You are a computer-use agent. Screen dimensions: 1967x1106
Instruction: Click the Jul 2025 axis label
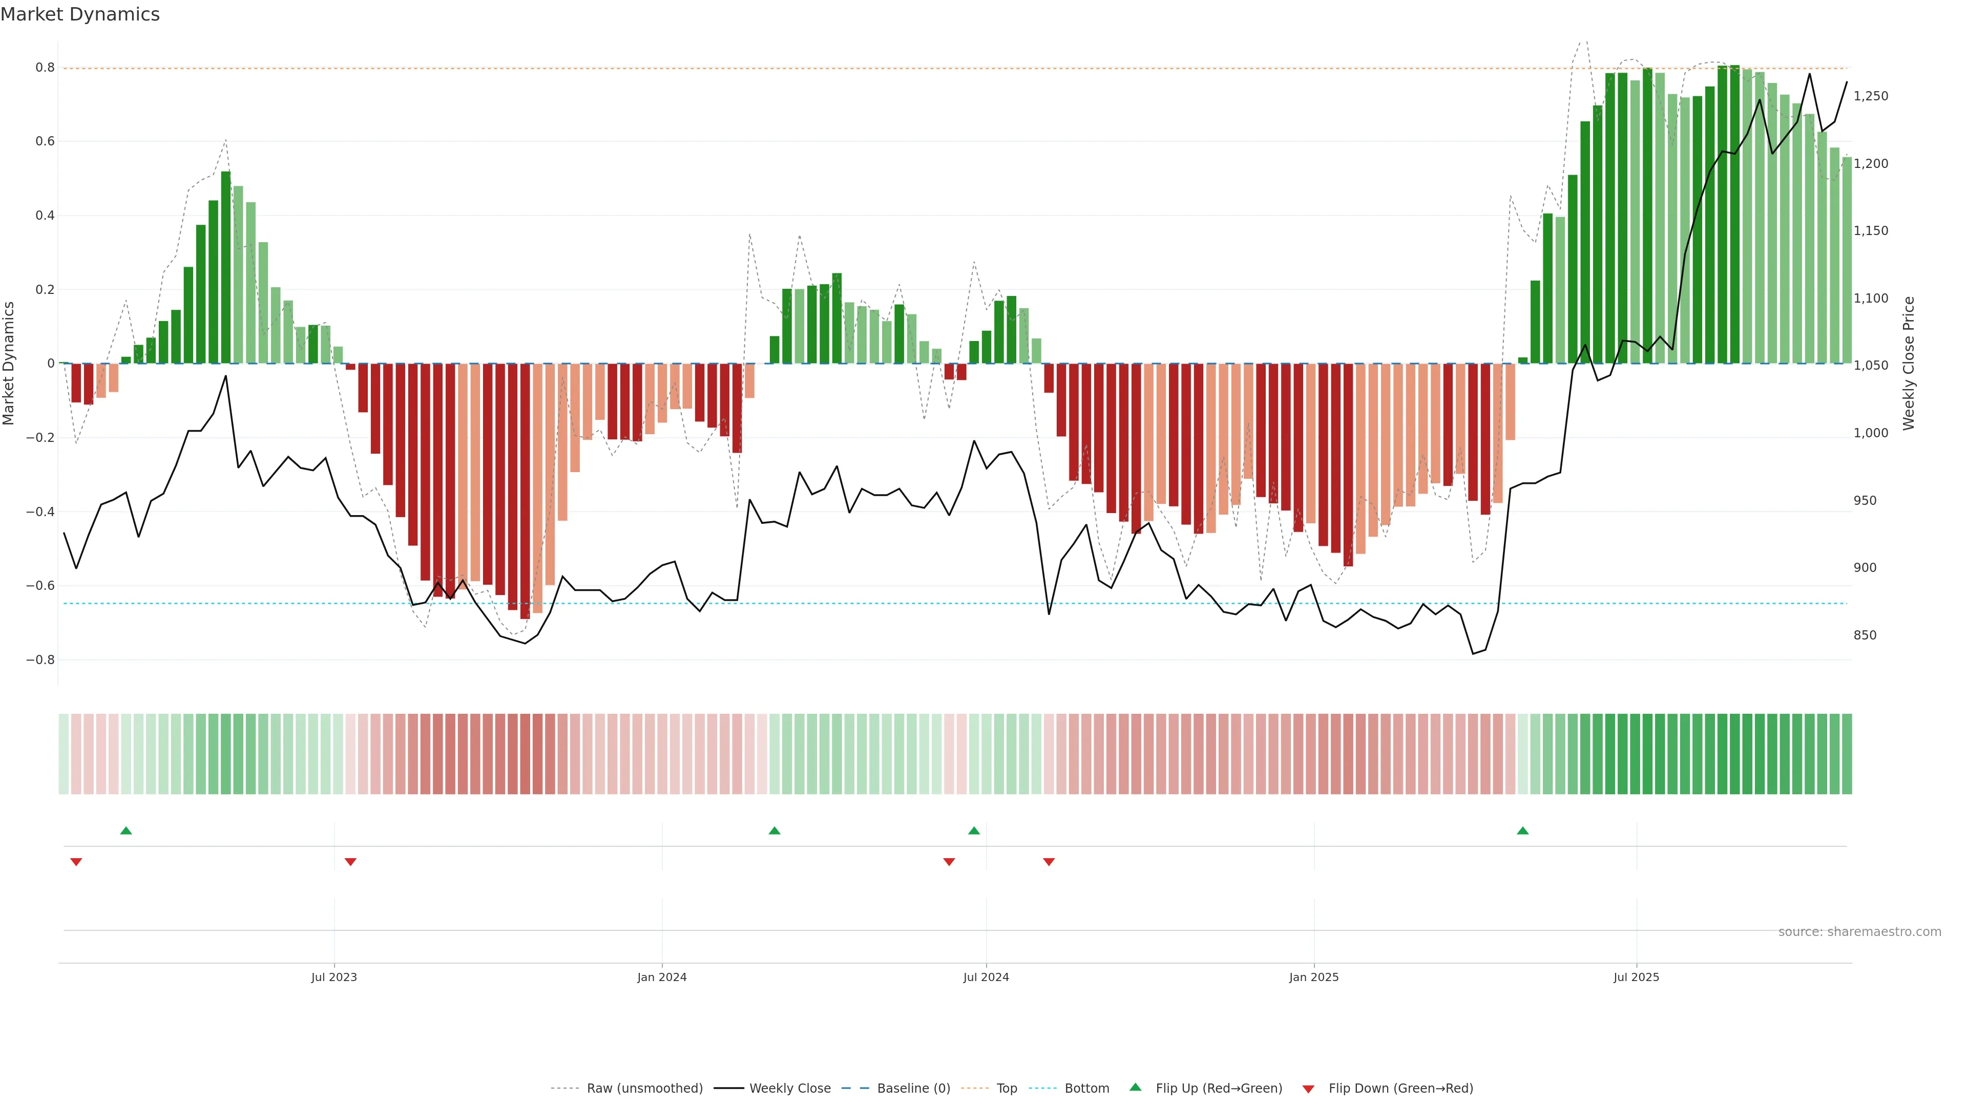pos(1636,977)
